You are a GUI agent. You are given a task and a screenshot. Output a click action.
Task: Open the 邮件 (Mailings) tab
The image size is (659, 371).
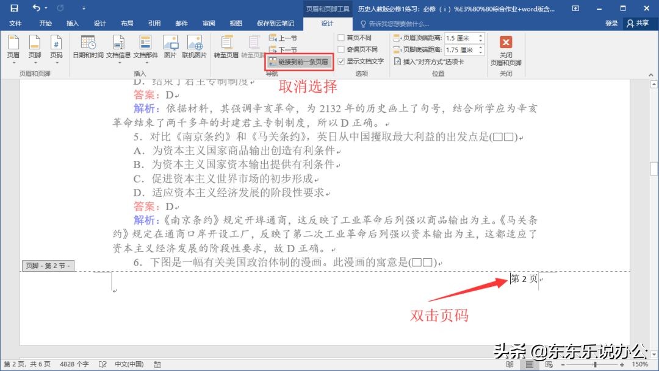(181, 23)
